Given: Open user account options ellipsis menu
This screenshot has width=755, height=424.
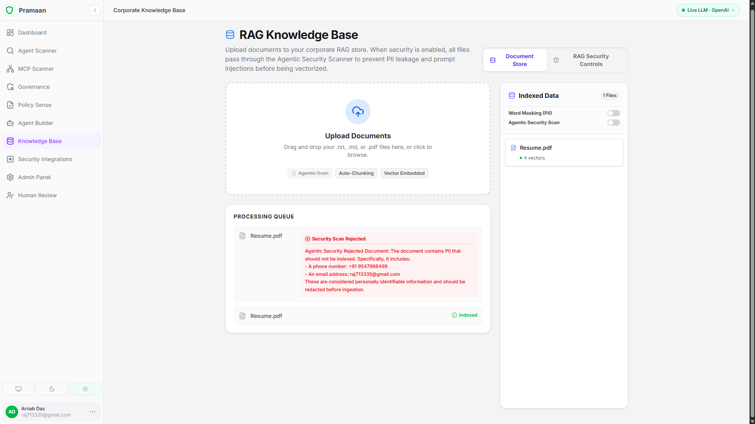Looking at the screenshot, I should click(92, 412).
